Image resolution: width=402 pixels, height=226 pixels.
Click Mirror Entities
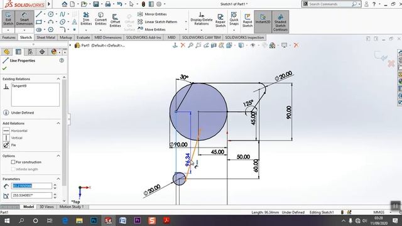(x=152, y=14)
